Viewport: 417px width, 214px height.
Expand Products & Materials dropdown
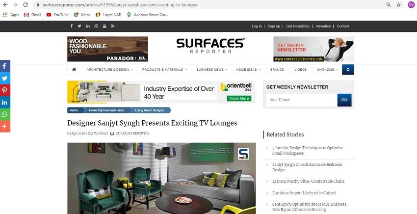click(165, 70)
